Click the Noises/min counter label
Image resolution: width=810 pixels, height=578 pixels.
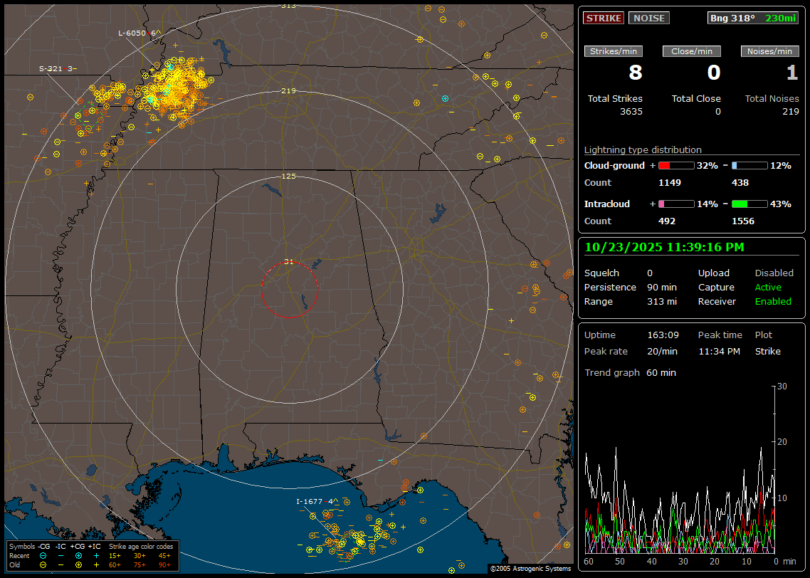tap(770, 51)
